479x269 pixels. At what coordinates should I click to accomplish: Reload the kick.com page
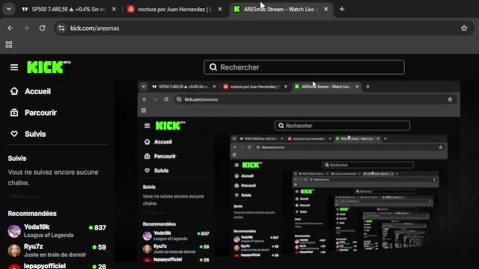pos(42,28)
